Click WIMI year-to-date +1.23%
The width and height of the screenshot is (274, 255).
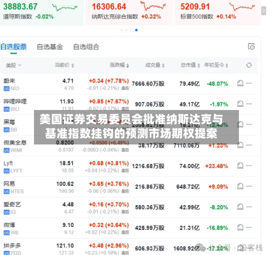tap(218, 146)
